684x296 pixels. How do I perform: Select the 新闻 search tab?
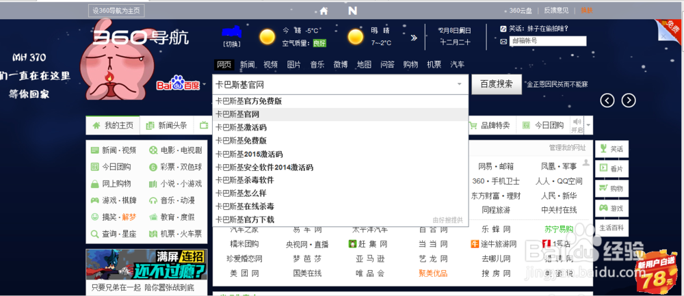click(248, 64)
